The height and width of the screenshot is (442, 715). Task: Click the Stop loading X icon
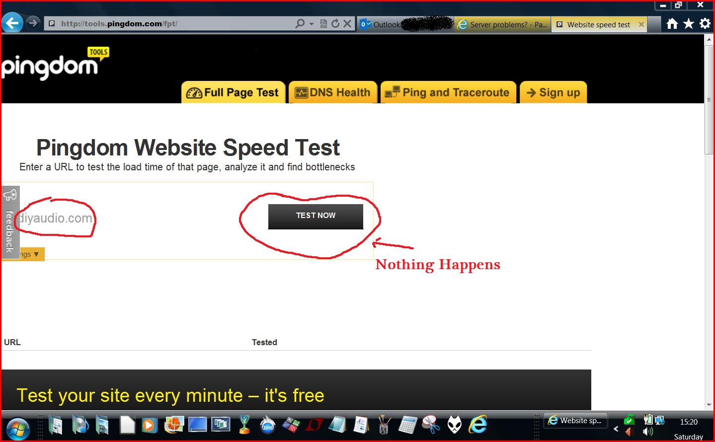point(347,23)
